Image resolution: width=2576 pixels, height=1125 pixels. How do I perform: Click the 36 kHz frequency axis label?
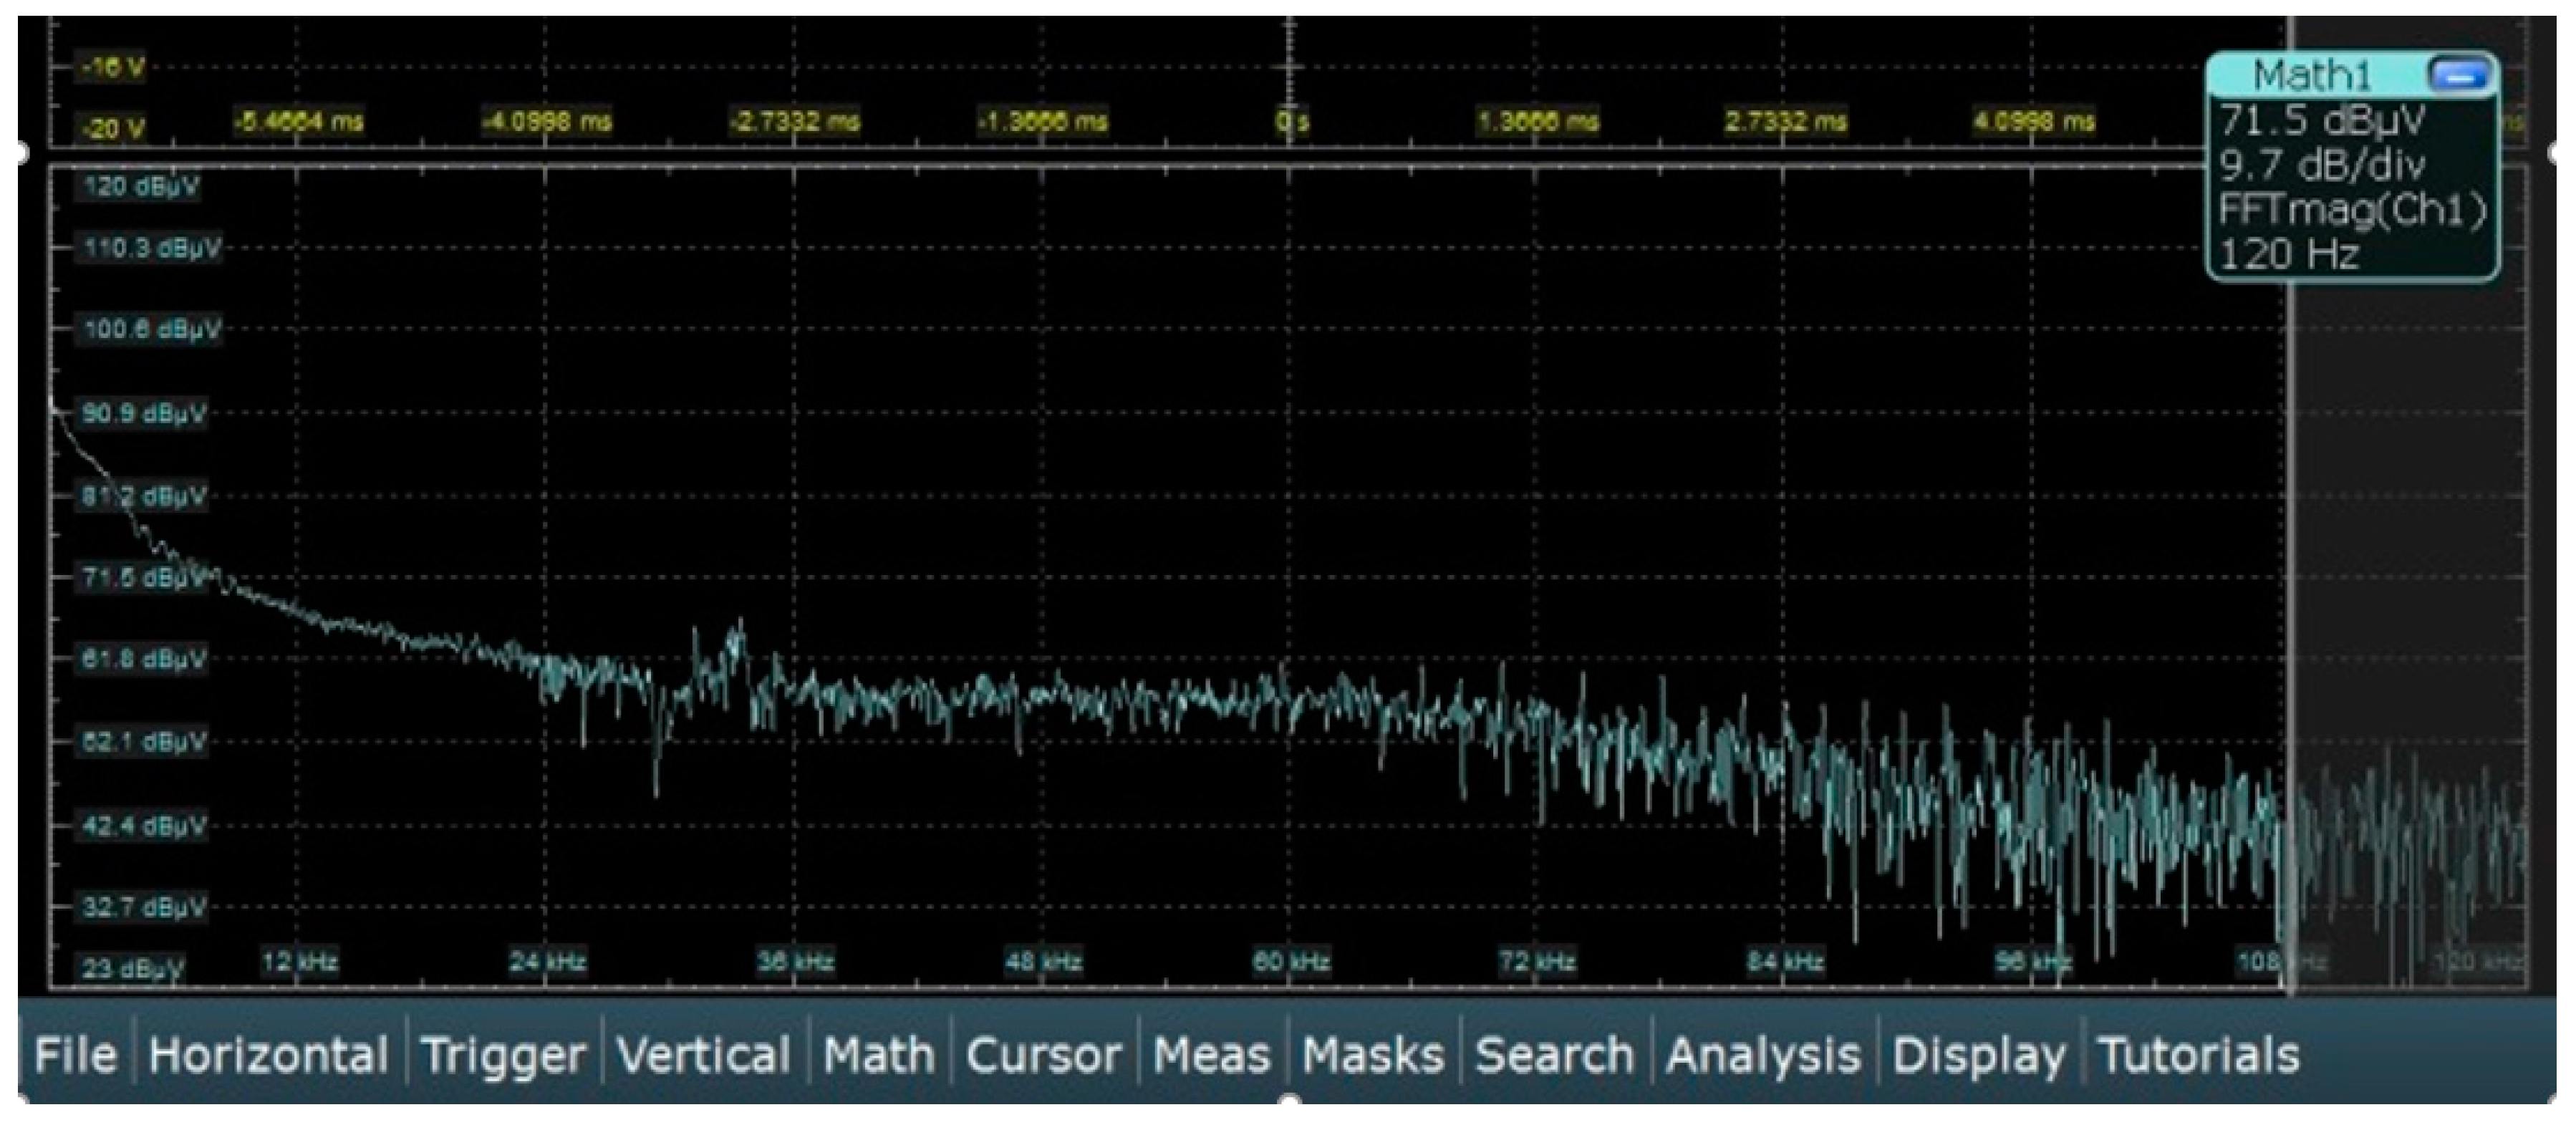[x=795, y=962]
